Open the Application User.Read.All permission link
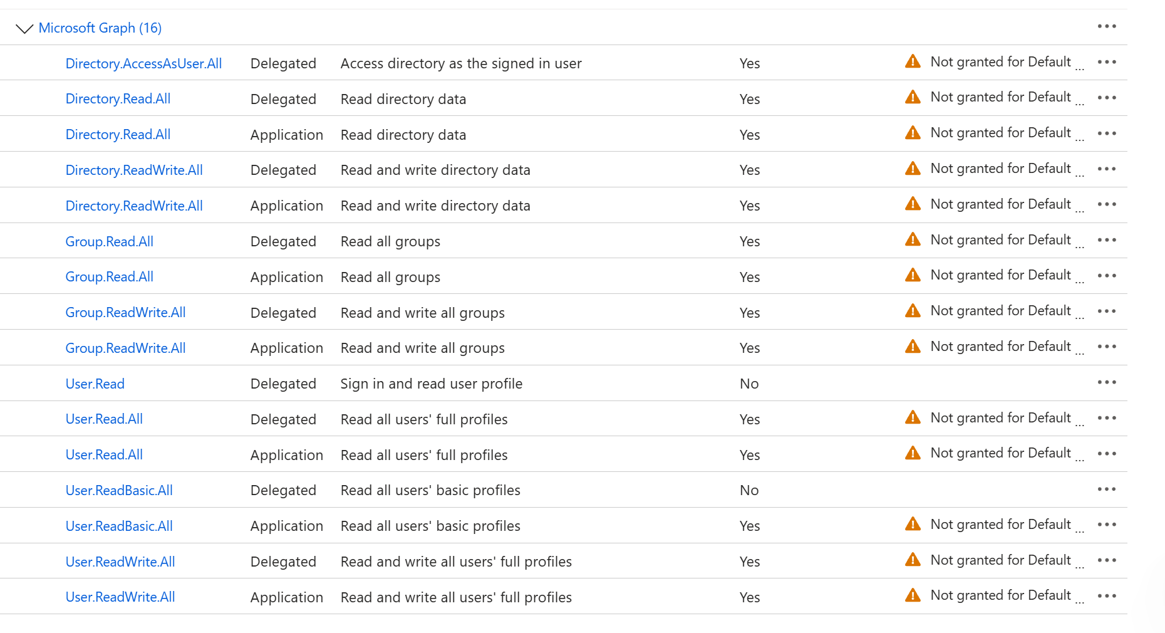This screenshot has height=633, width=1165. [x=104, y=455]
